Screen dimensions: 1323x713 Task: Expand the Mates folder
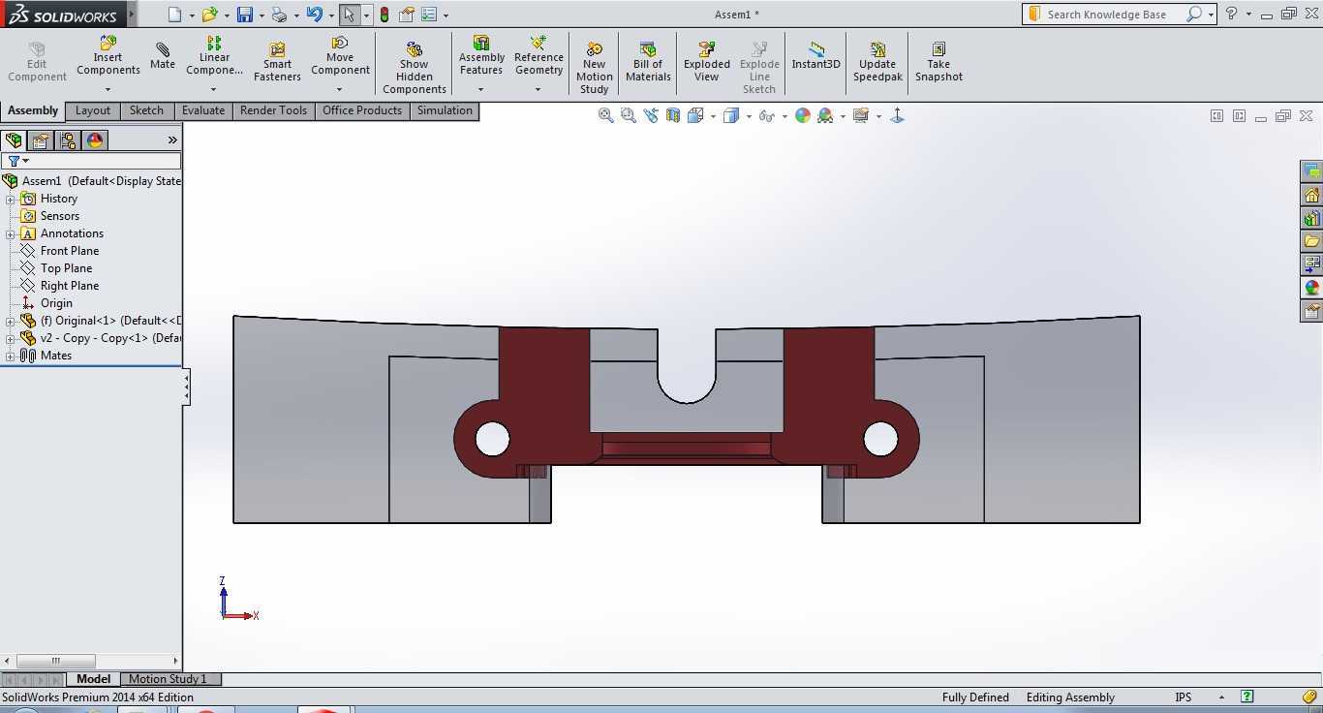click(11, 356)
